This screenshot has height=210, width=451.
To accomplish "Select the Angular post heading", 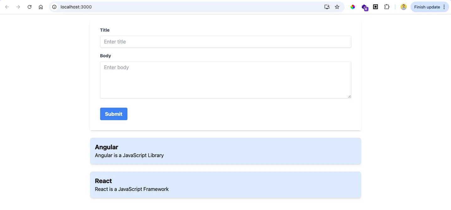I will click(106, 147).
